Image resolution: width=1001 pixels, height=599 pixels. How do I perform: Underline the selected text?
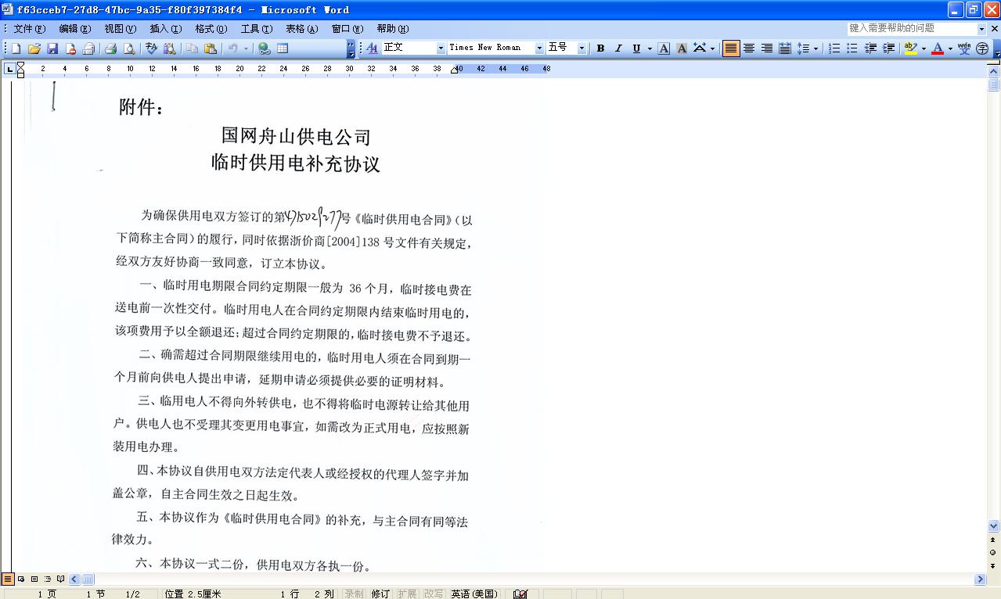tap(636, 48)
